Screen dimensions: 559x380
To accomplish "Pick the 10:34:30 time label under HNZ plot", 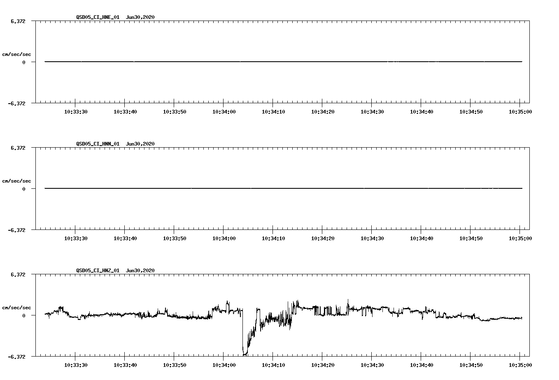I will click(372, 365).
